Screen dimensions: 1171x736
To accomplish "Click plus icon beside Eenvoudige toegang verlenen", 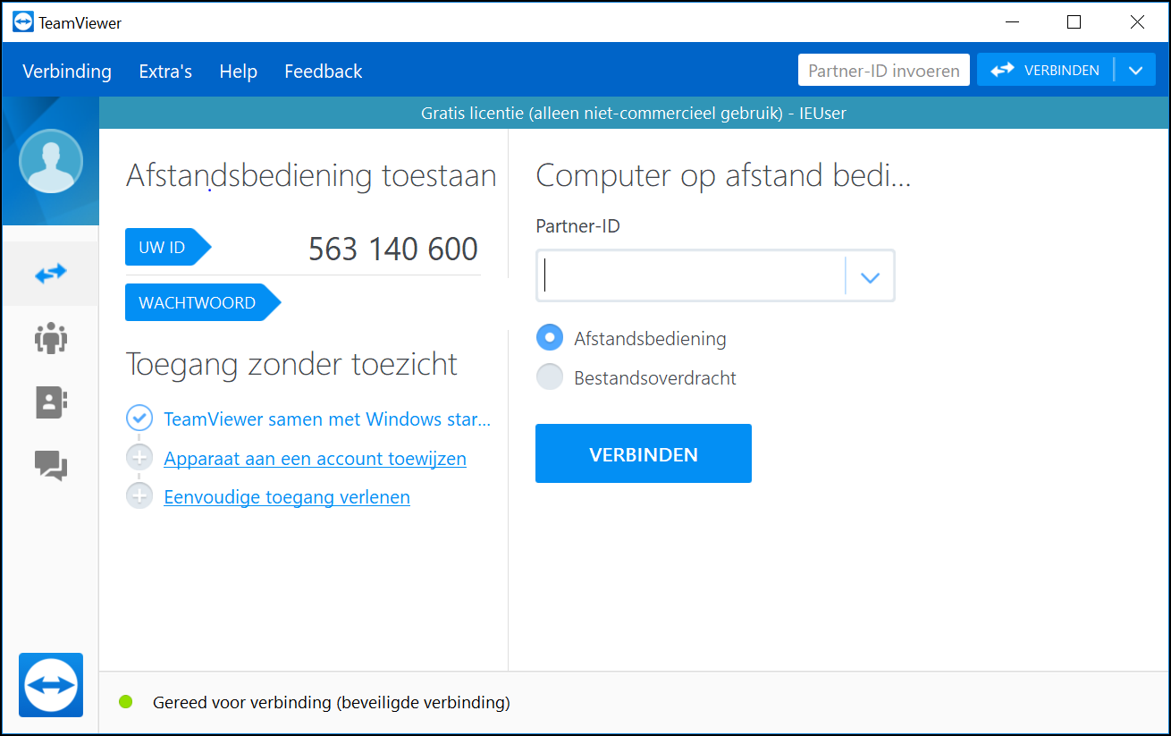I will pos(139,495).
